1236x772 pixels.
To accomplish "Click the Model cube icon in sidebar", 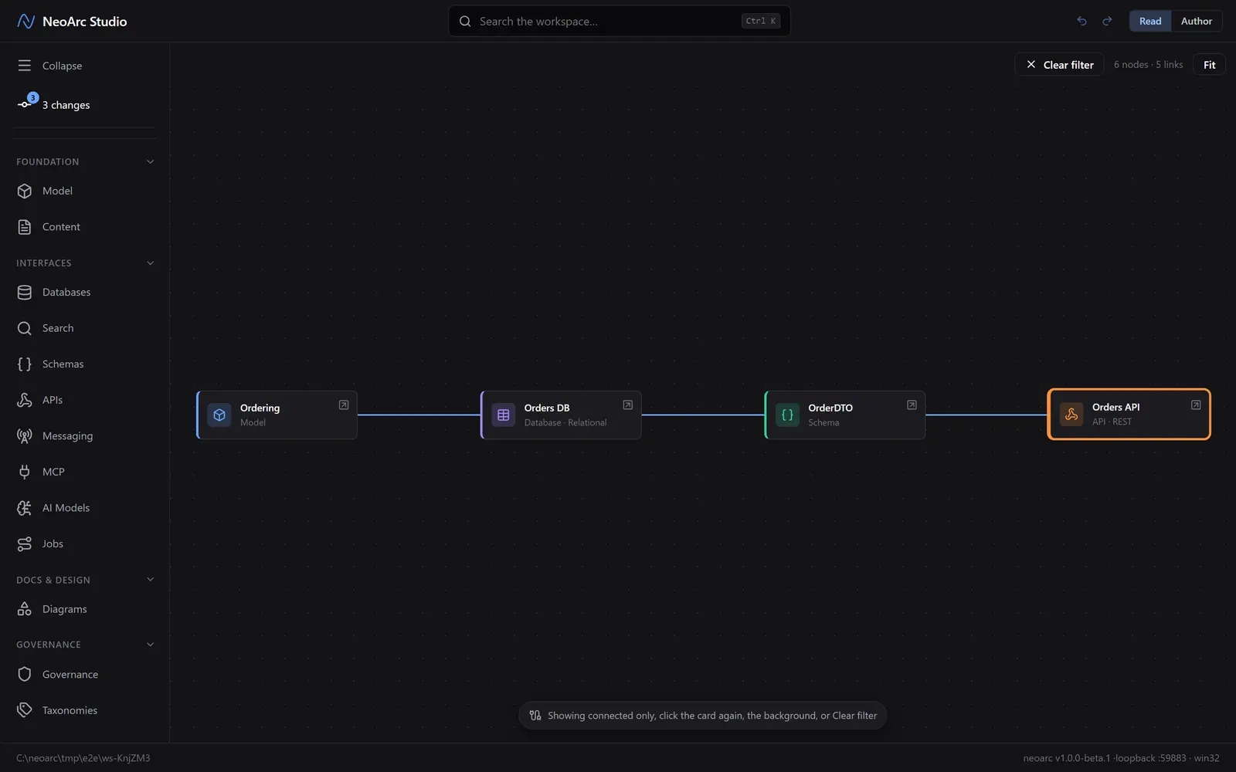I will [x=25, y=191].
